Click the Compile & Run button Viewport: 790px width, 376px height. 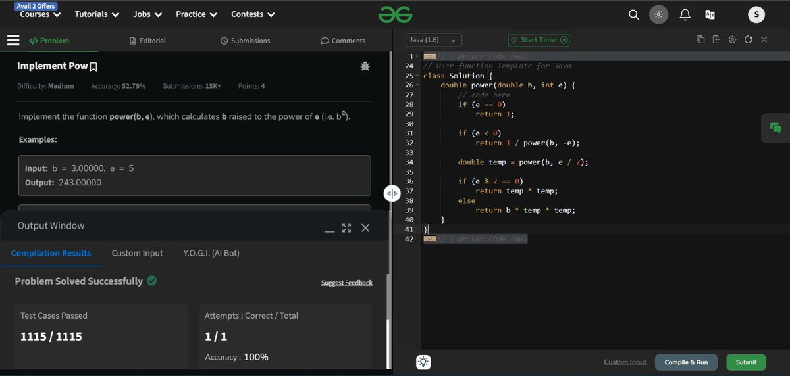[x=686, y=362]
